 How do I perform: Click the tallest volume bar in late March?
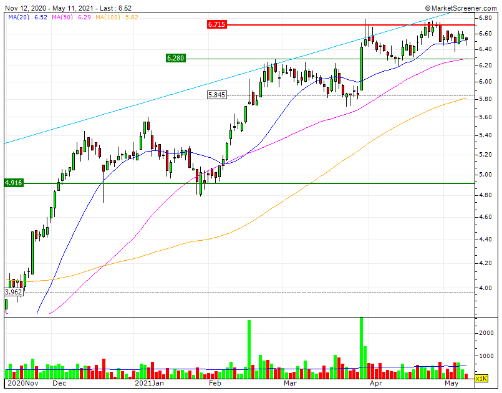pos(362,348)
